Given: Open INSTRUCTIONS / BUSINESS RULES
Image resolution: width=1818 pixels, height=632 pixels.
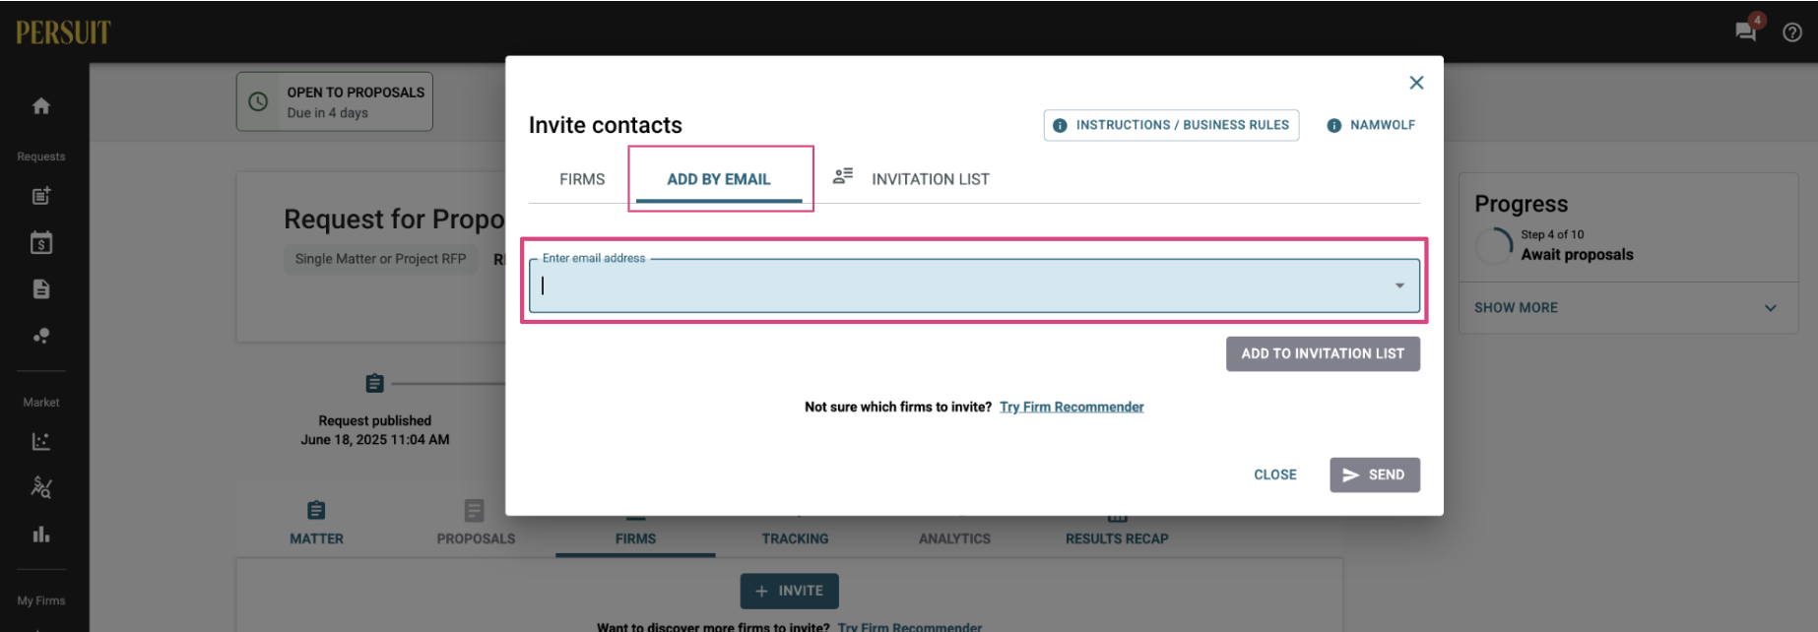Looking at the screenshot, I should (1171, 125).
